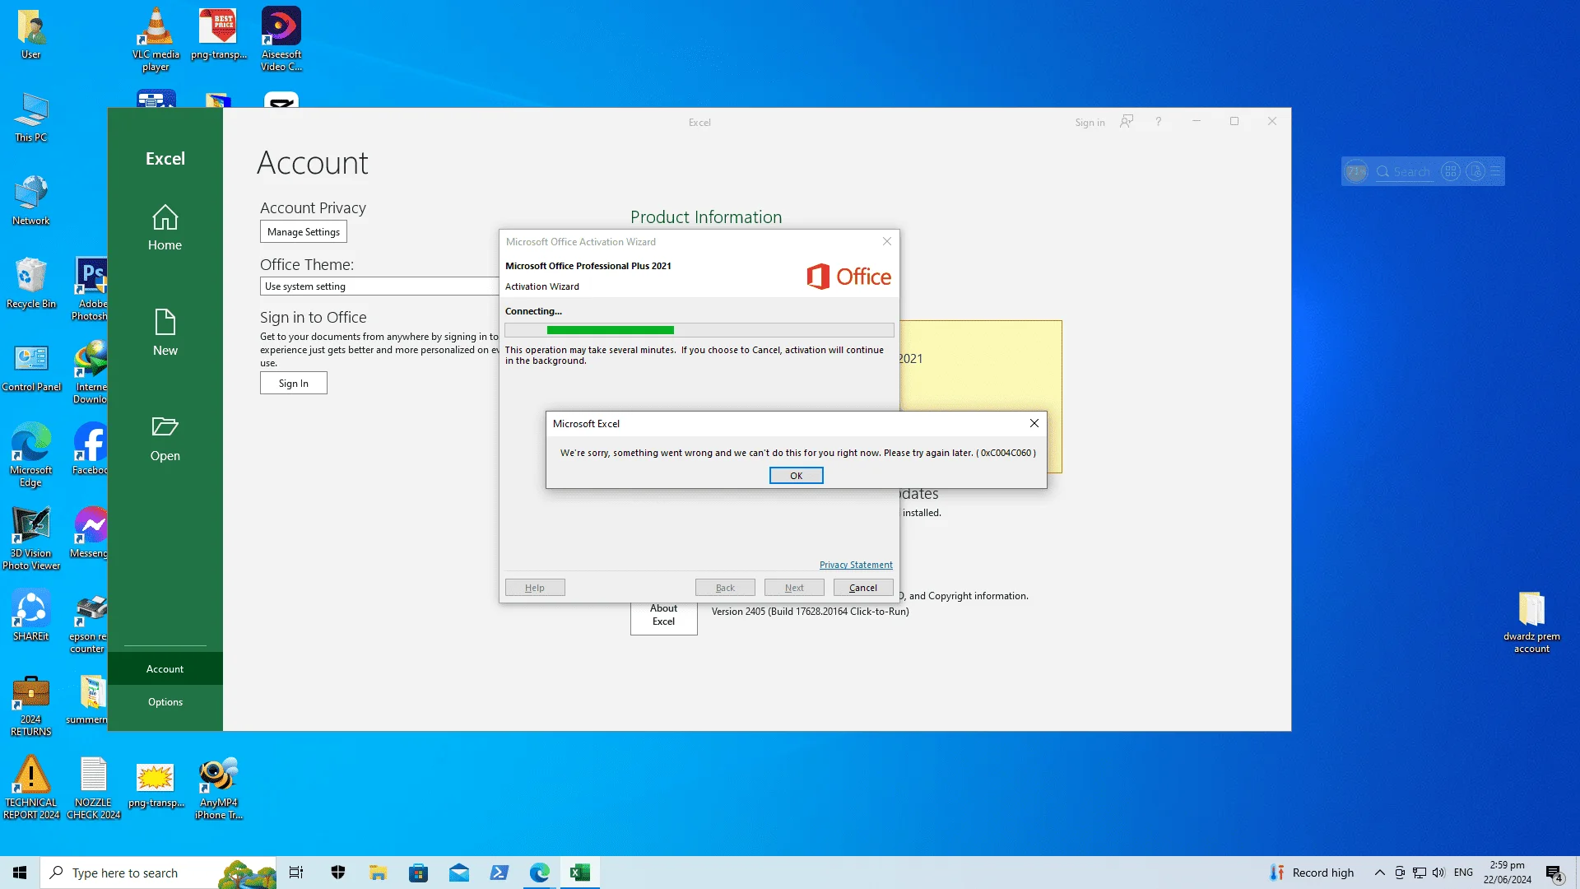The width and height of the screenshot is (1580, 889).
Task: Click the hamburger menu icon in desktop widget
Action: point(1495,171)
